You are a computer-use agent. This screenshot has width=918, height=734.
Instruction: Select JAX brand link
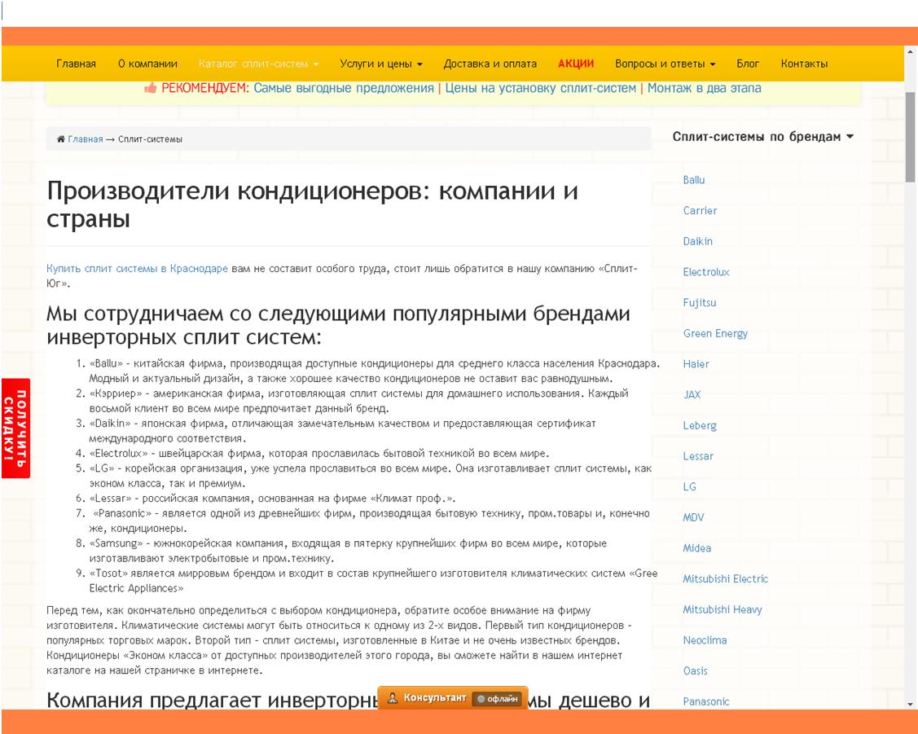(x=692, y=394)
